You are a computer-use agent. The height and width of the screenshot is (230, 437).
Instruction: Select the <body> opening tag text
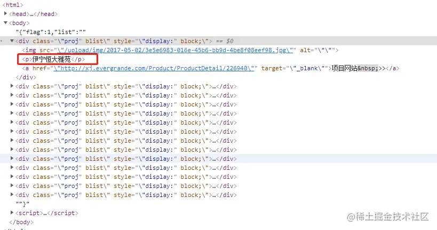point(19,23)
